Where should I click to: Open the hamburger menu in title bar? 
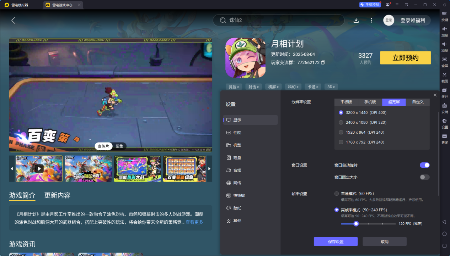[x=397, y=5]
